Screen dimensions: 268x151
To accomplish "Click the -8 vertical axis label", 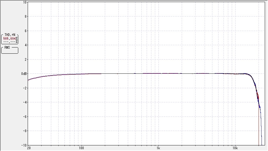I will [x=25, y=131].
